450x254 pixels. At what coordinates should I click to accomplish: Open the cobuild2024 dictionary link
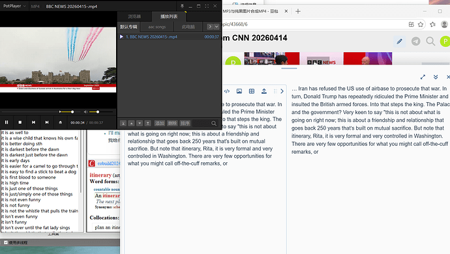point(108,163)
